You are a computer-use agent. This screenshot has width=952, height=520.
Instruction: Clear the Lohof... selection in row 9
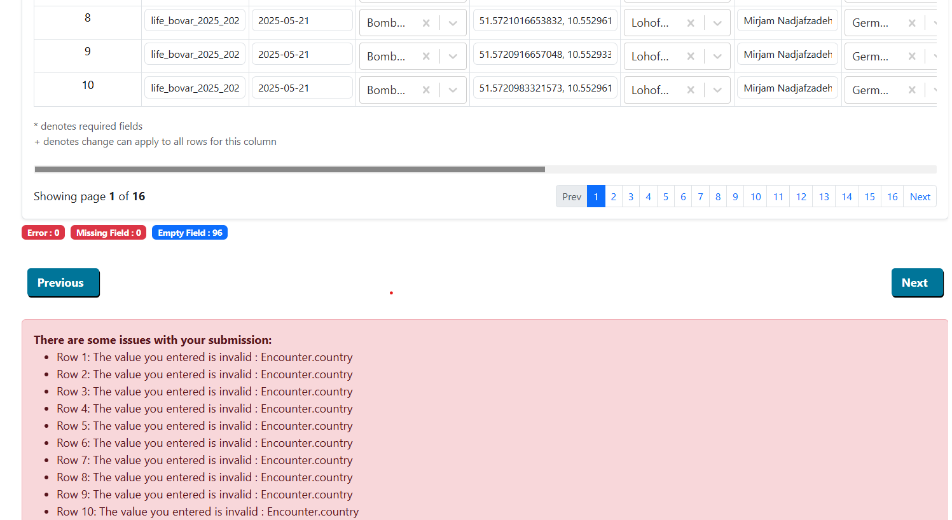(x=690, y=57)
